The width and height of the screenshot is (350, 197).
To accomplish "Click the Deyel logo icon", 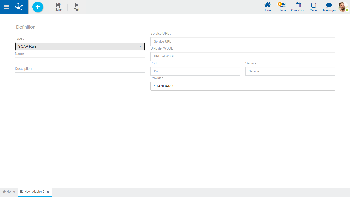I will (x=19, y=7).
